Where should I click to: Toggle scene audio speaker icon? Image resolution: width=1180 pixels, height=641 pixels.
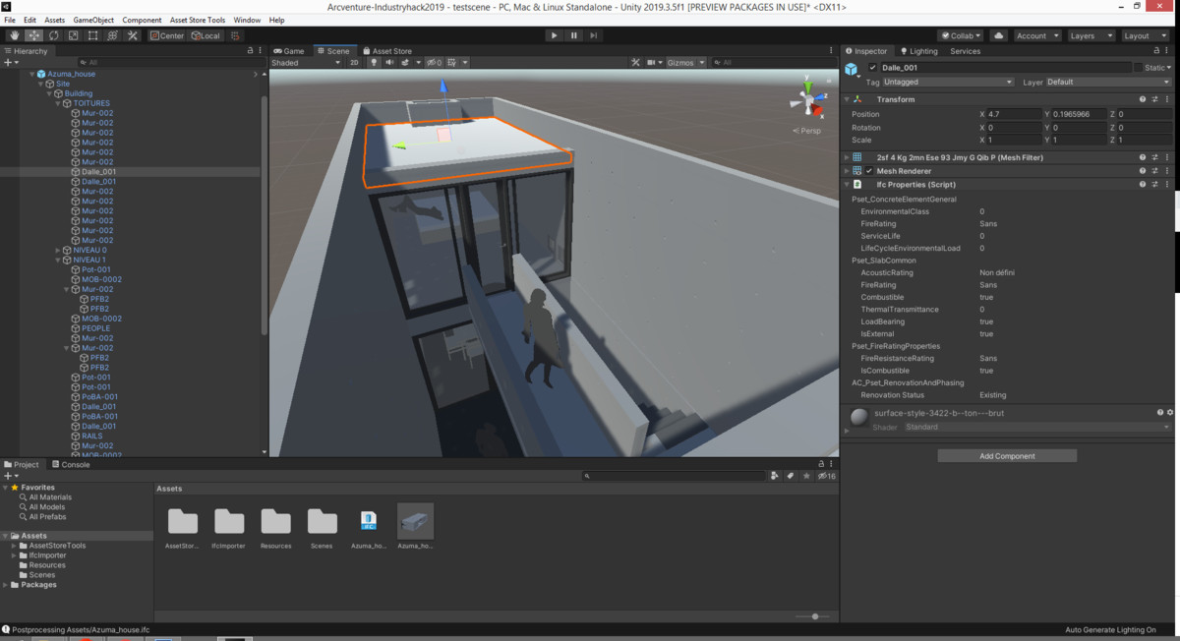point(389,63)
